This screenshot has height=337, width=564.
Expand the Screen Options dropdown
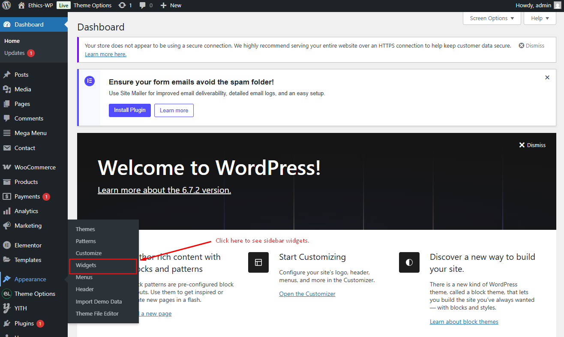coord(492,18)
